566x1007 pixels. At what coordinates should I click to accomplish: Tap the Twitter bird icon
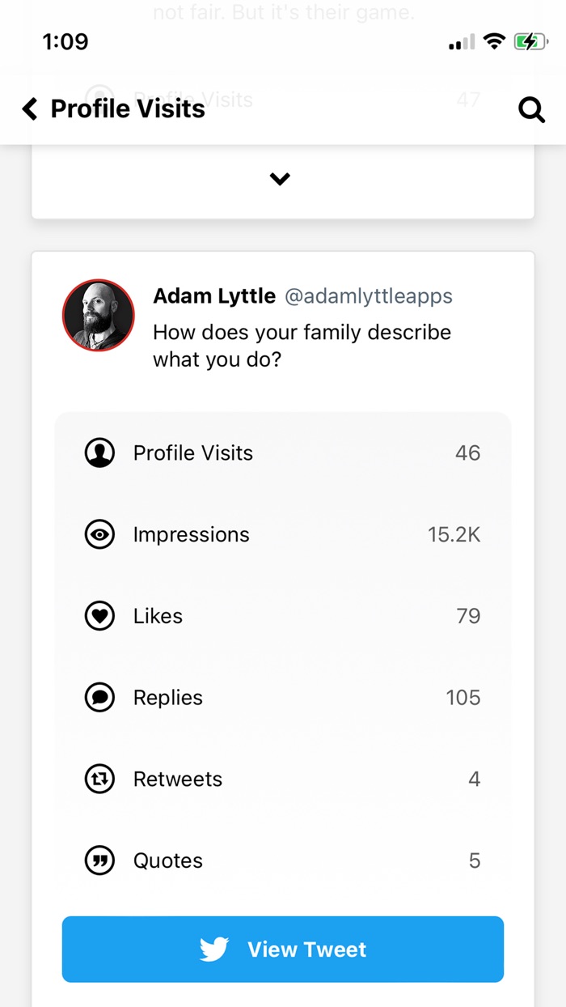[x=215, y=949]
